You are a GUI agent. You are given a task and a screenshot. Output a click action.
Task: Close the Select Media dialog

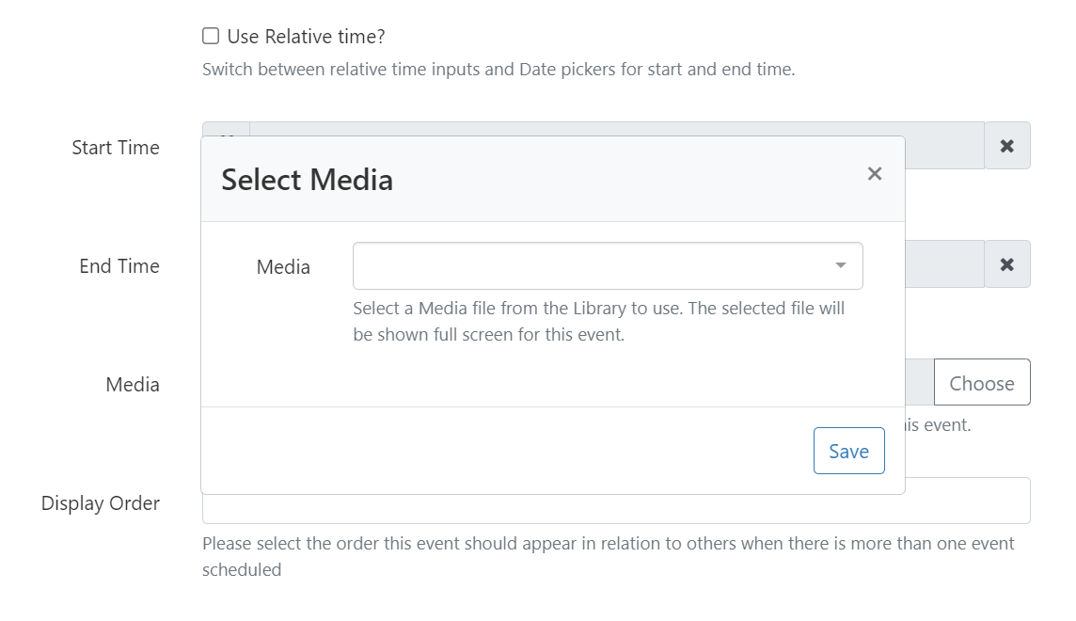click(x=875, y=174)
